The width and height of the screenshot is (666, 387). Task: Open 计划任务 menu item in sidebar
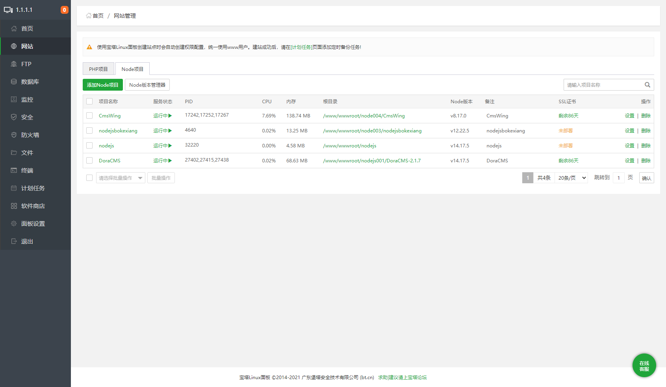pos(35,188)
